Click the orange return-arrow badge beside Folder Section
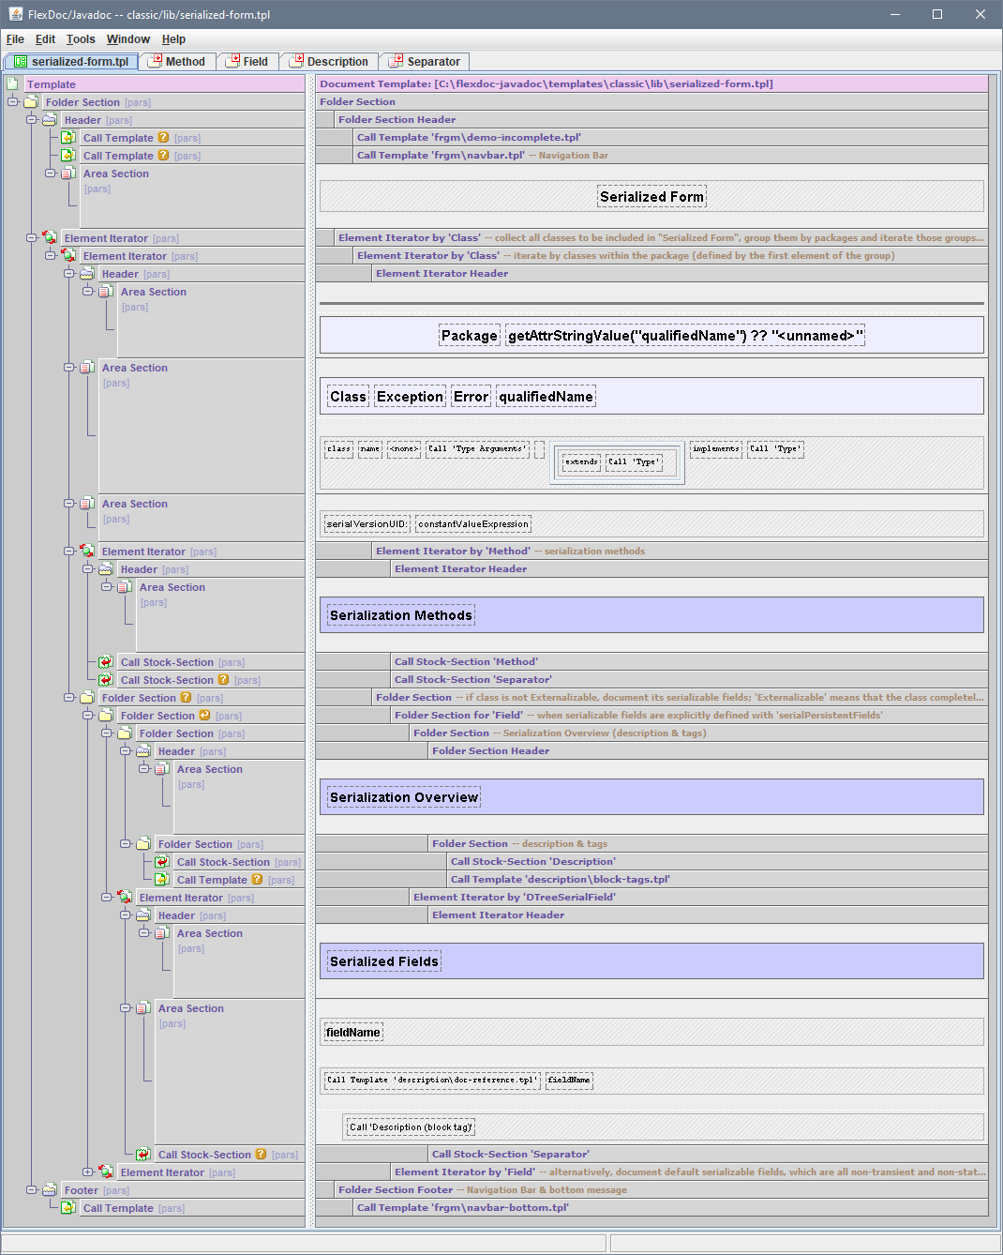Screen dimensions: 1003x1255 [x=204, y=716]
